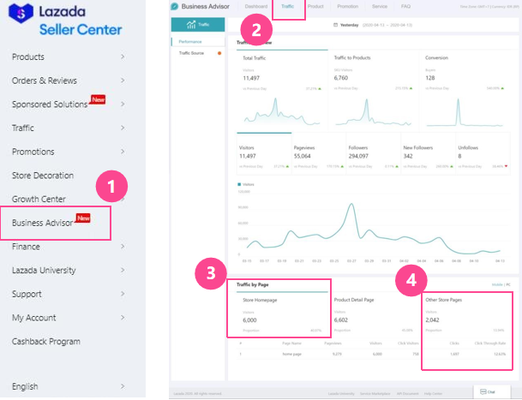Select the Other Store Pages card
Screen dimensions: 522x400
pyautogui.click(x=465, y=314)
